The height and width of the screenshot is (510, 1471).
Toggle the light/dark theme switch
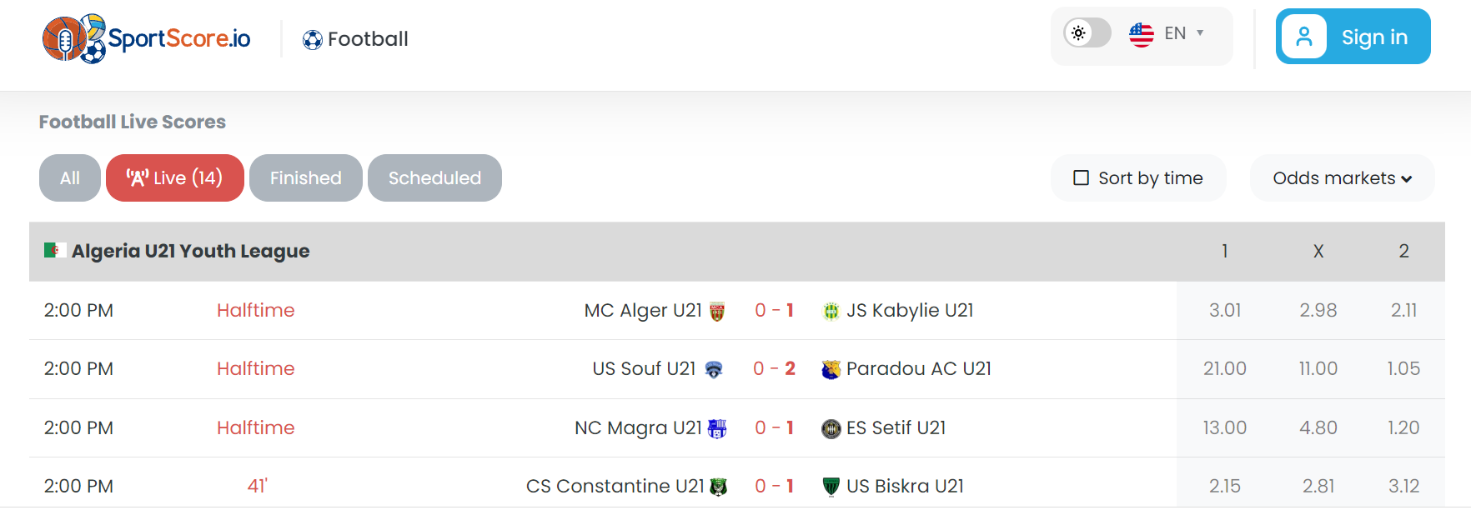[x=1087, y=33]
